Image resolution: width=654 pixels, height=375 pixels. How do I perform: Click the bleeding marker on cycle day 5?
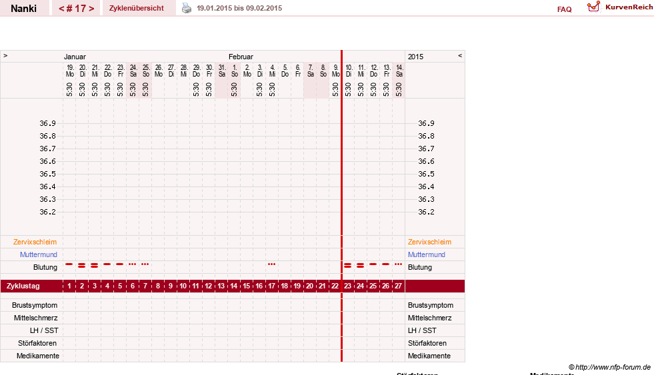[120, 264]
